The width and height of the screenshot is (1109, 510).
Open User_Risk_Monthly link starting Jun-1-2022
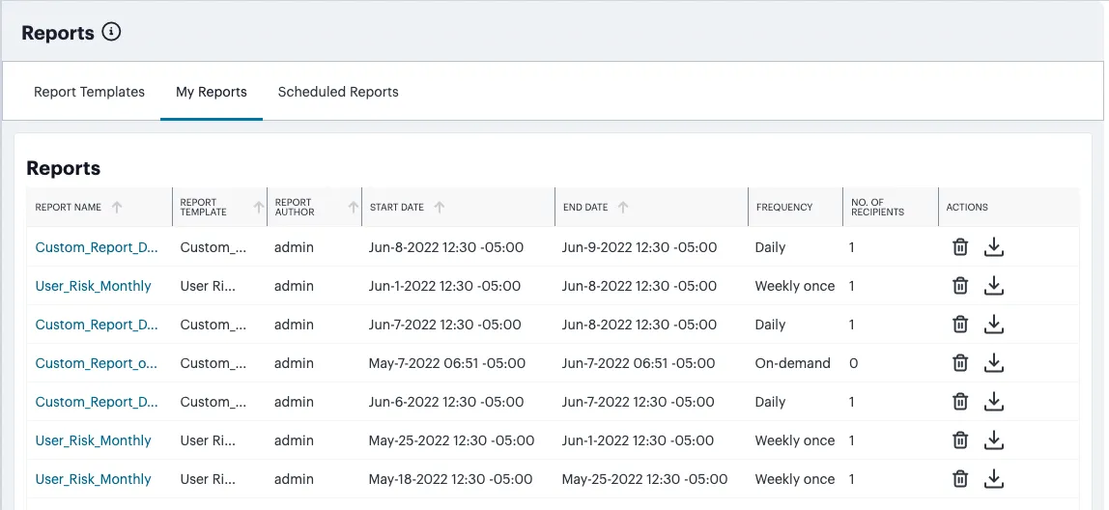(x=94, y=286)
